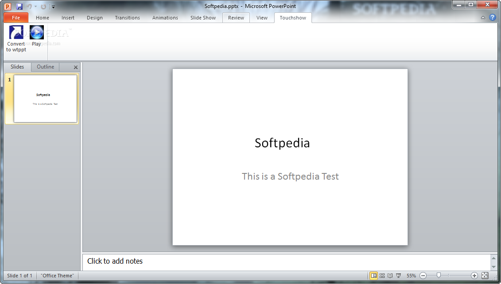
Task: Start Slide Show from status bar icon
Action: (x=398, y=276)
